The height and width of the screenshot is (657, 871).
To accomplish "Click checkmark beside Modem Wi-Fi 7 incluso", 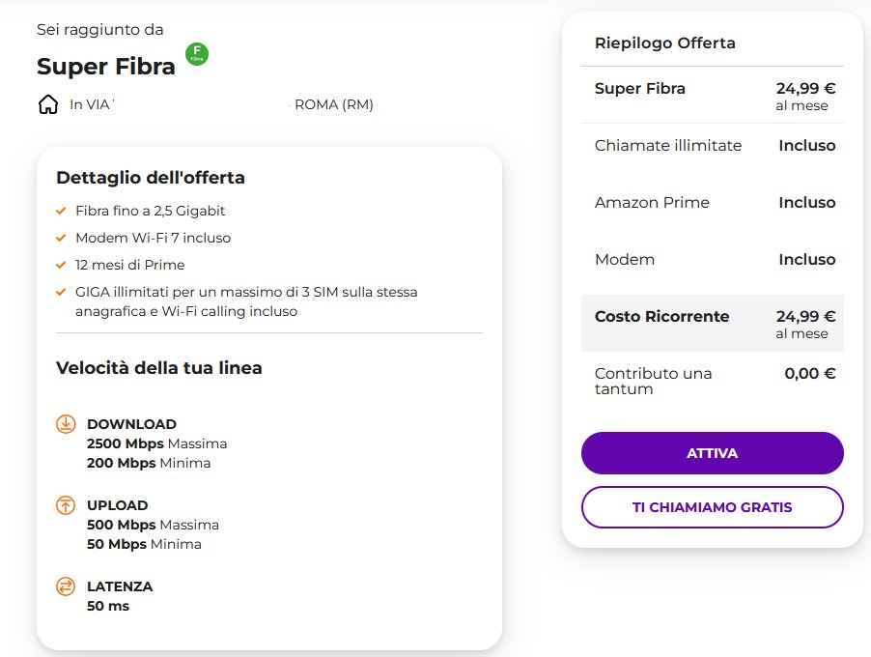I will (x=62, y=238).
